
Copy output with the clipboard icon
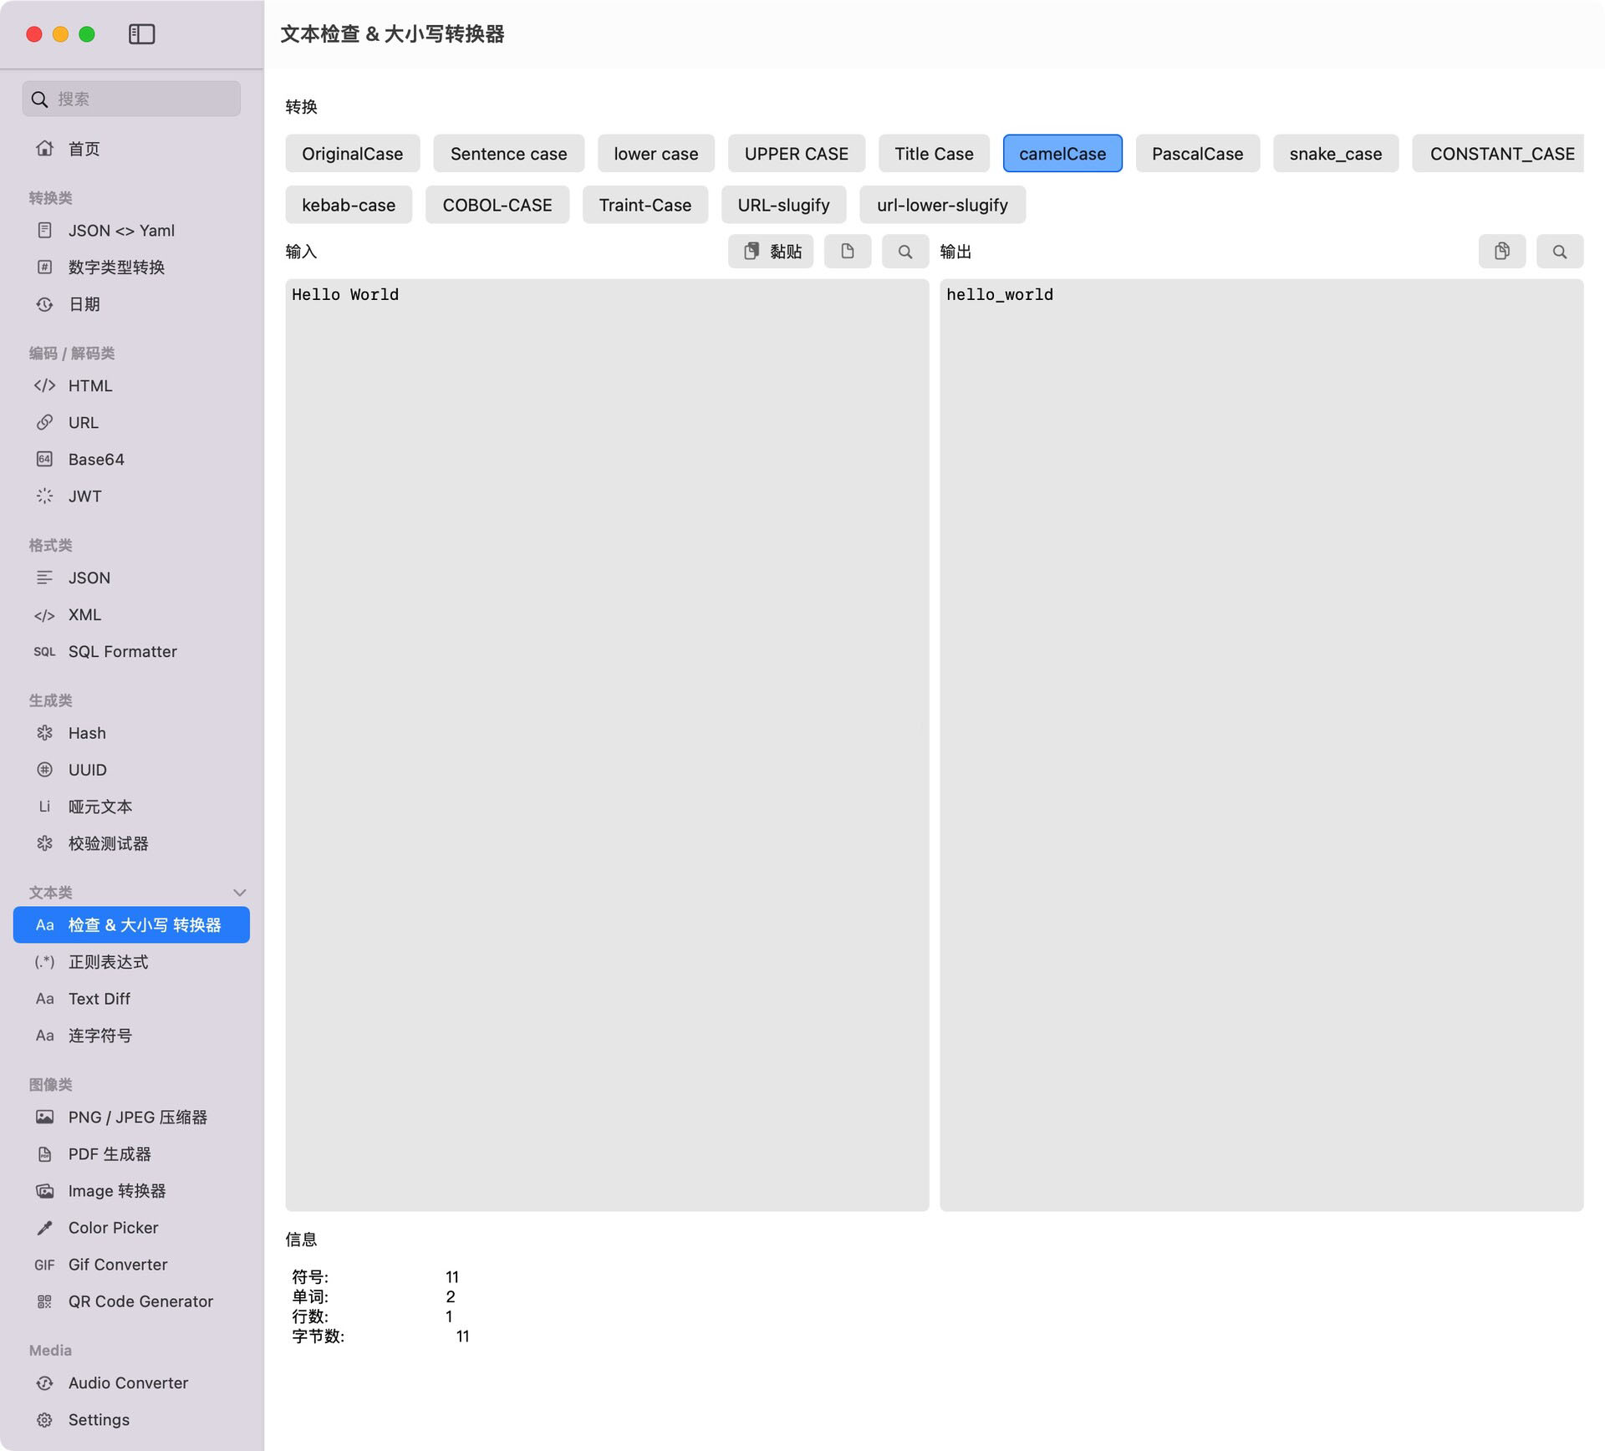pyautogui.click(x=1502, y=252)
